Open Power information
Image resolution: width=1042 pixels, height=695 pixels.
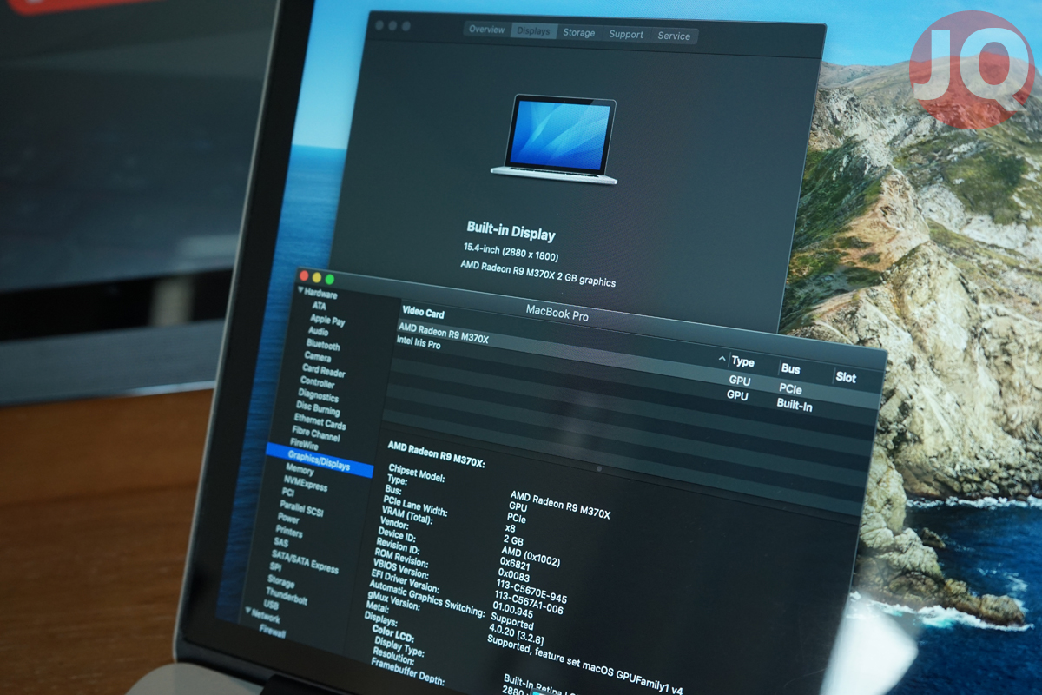click(288, 519)
